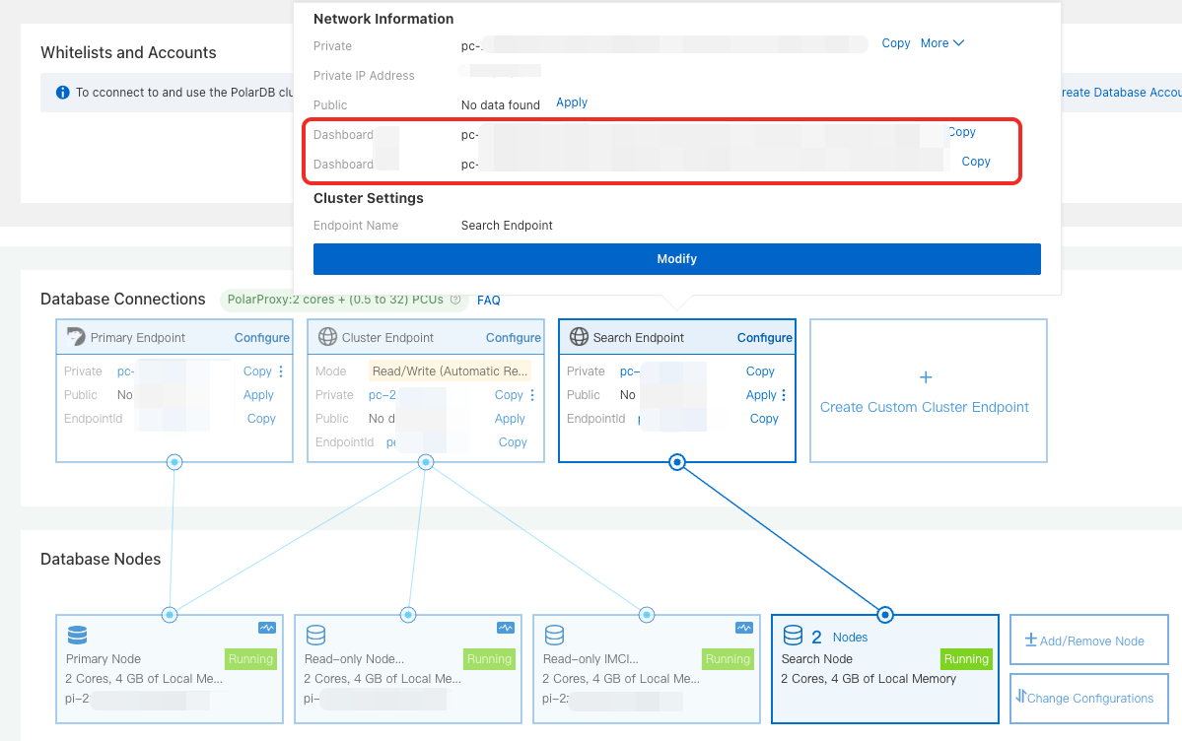This screenshot has height=741, width=1182.
Task: Click the Read-only Node Running status badge
Action: (489, 659)
